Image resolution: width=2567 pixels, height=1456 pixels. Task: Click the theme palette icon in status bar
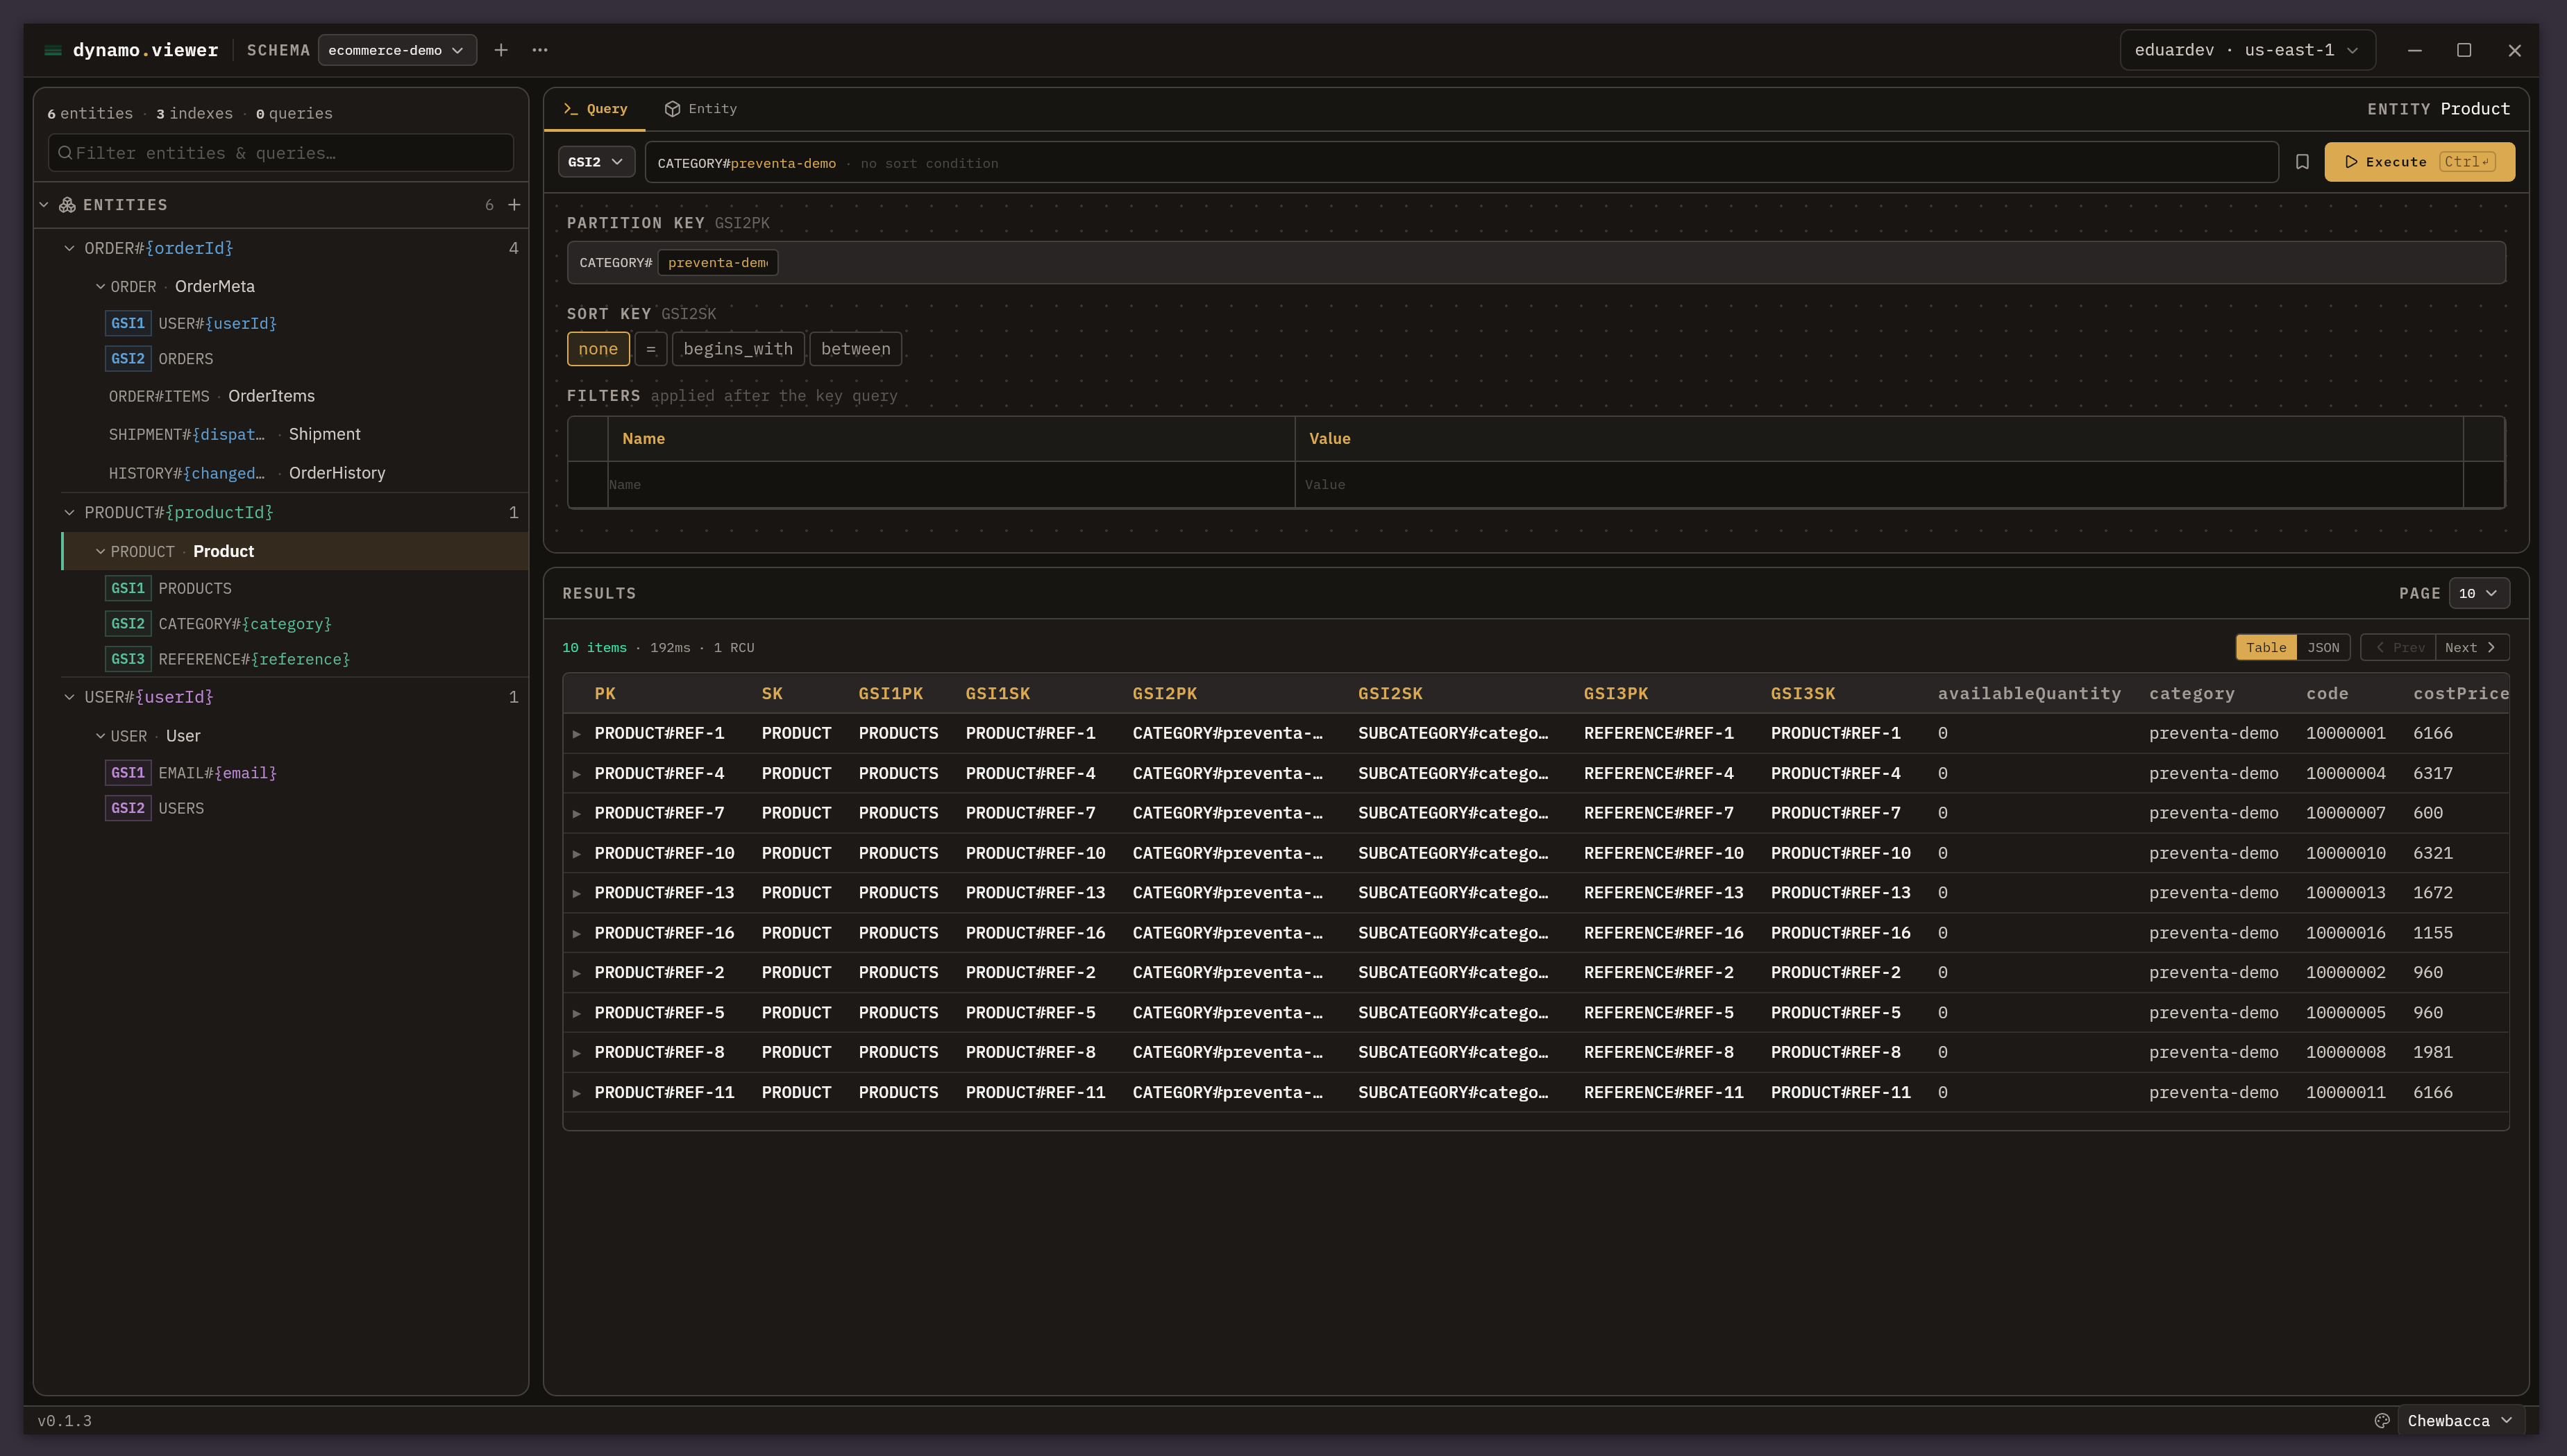[x=2382, y=1420]
